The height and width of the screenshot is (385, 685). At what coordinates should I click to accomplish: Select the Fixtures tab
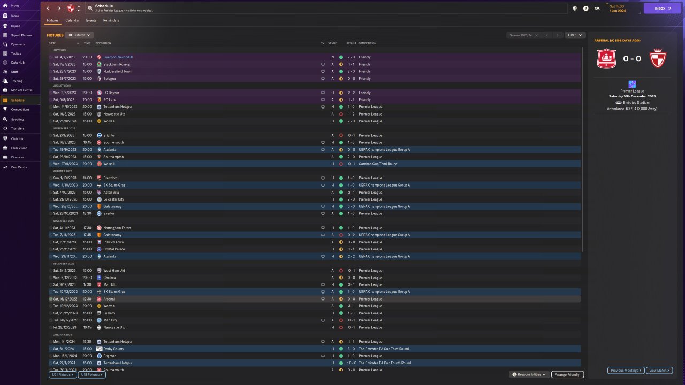(52, 20)
